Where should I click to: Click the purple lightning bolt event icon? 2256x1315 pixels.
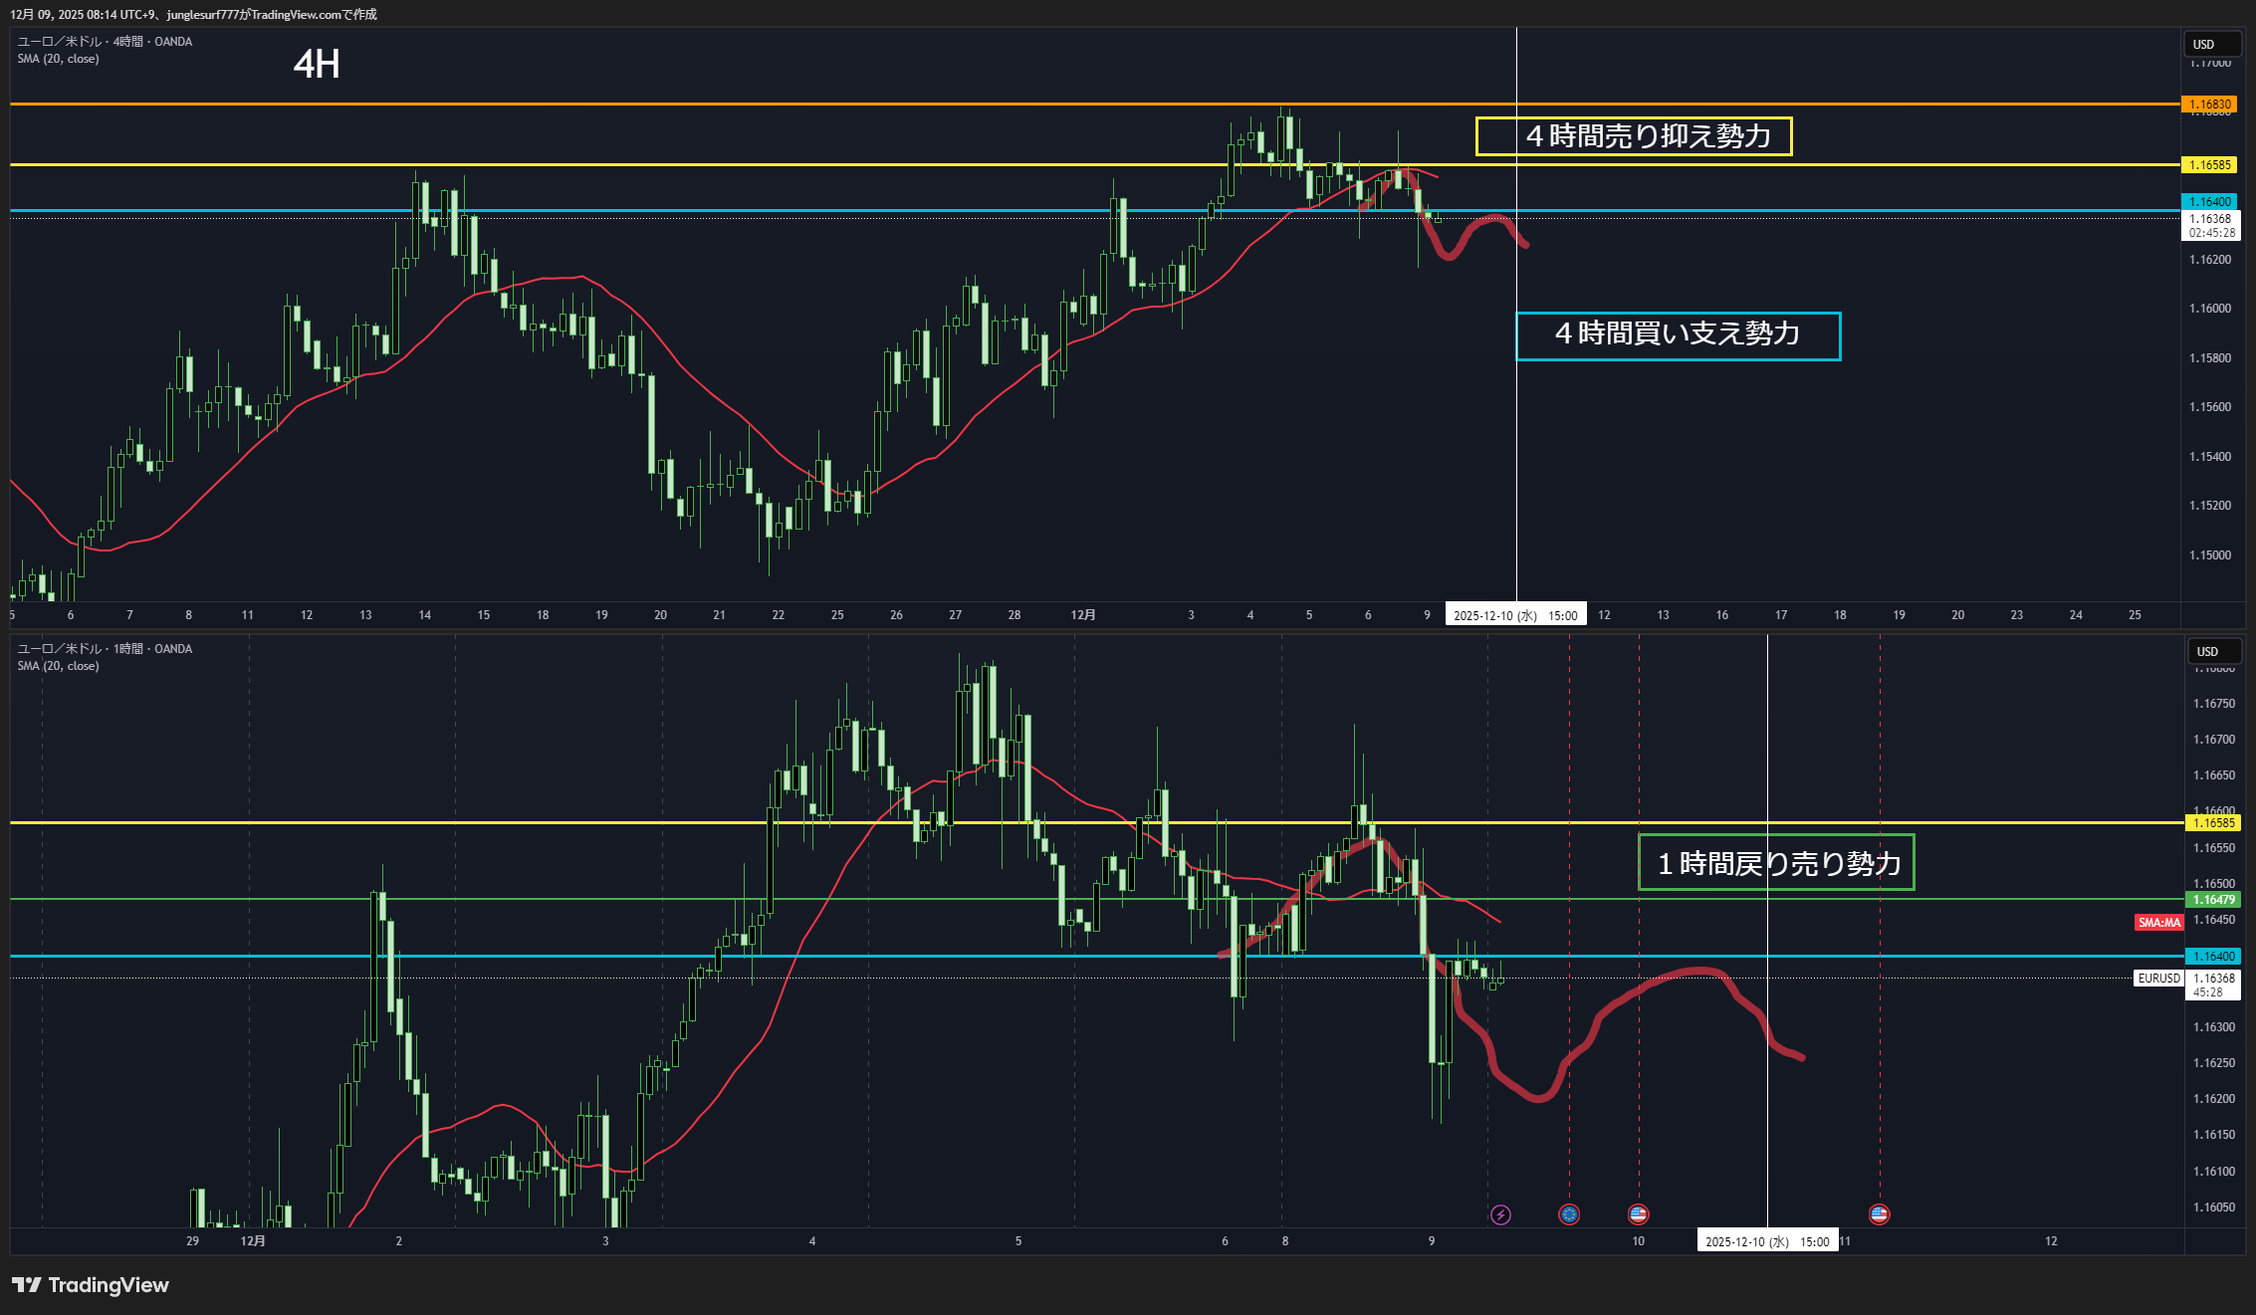coord(1500,1214)
